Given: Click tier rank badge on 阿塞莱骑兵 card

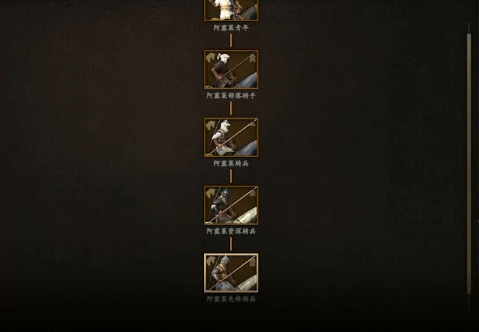Looking at the screenshot, I should coord(252,124).
